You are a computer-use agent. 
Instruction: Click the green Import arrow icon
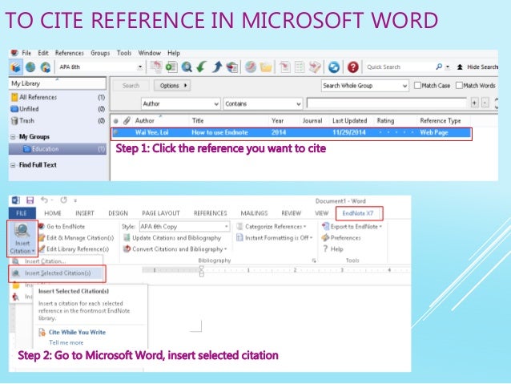tap(202, 67)
